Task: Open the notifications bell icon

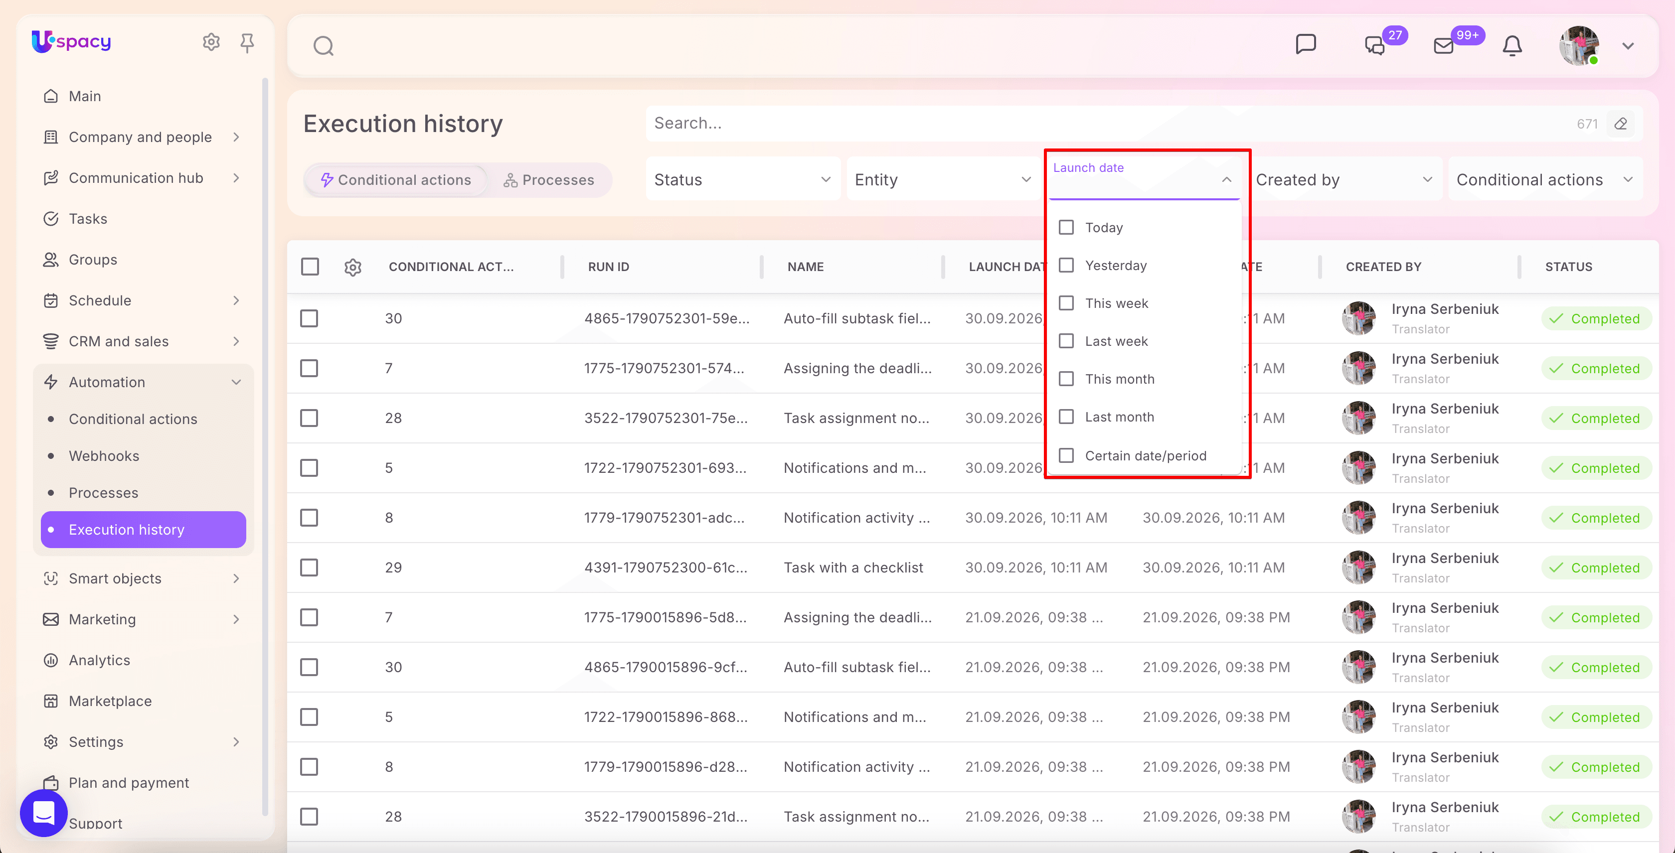Action: click(1512, 45)
